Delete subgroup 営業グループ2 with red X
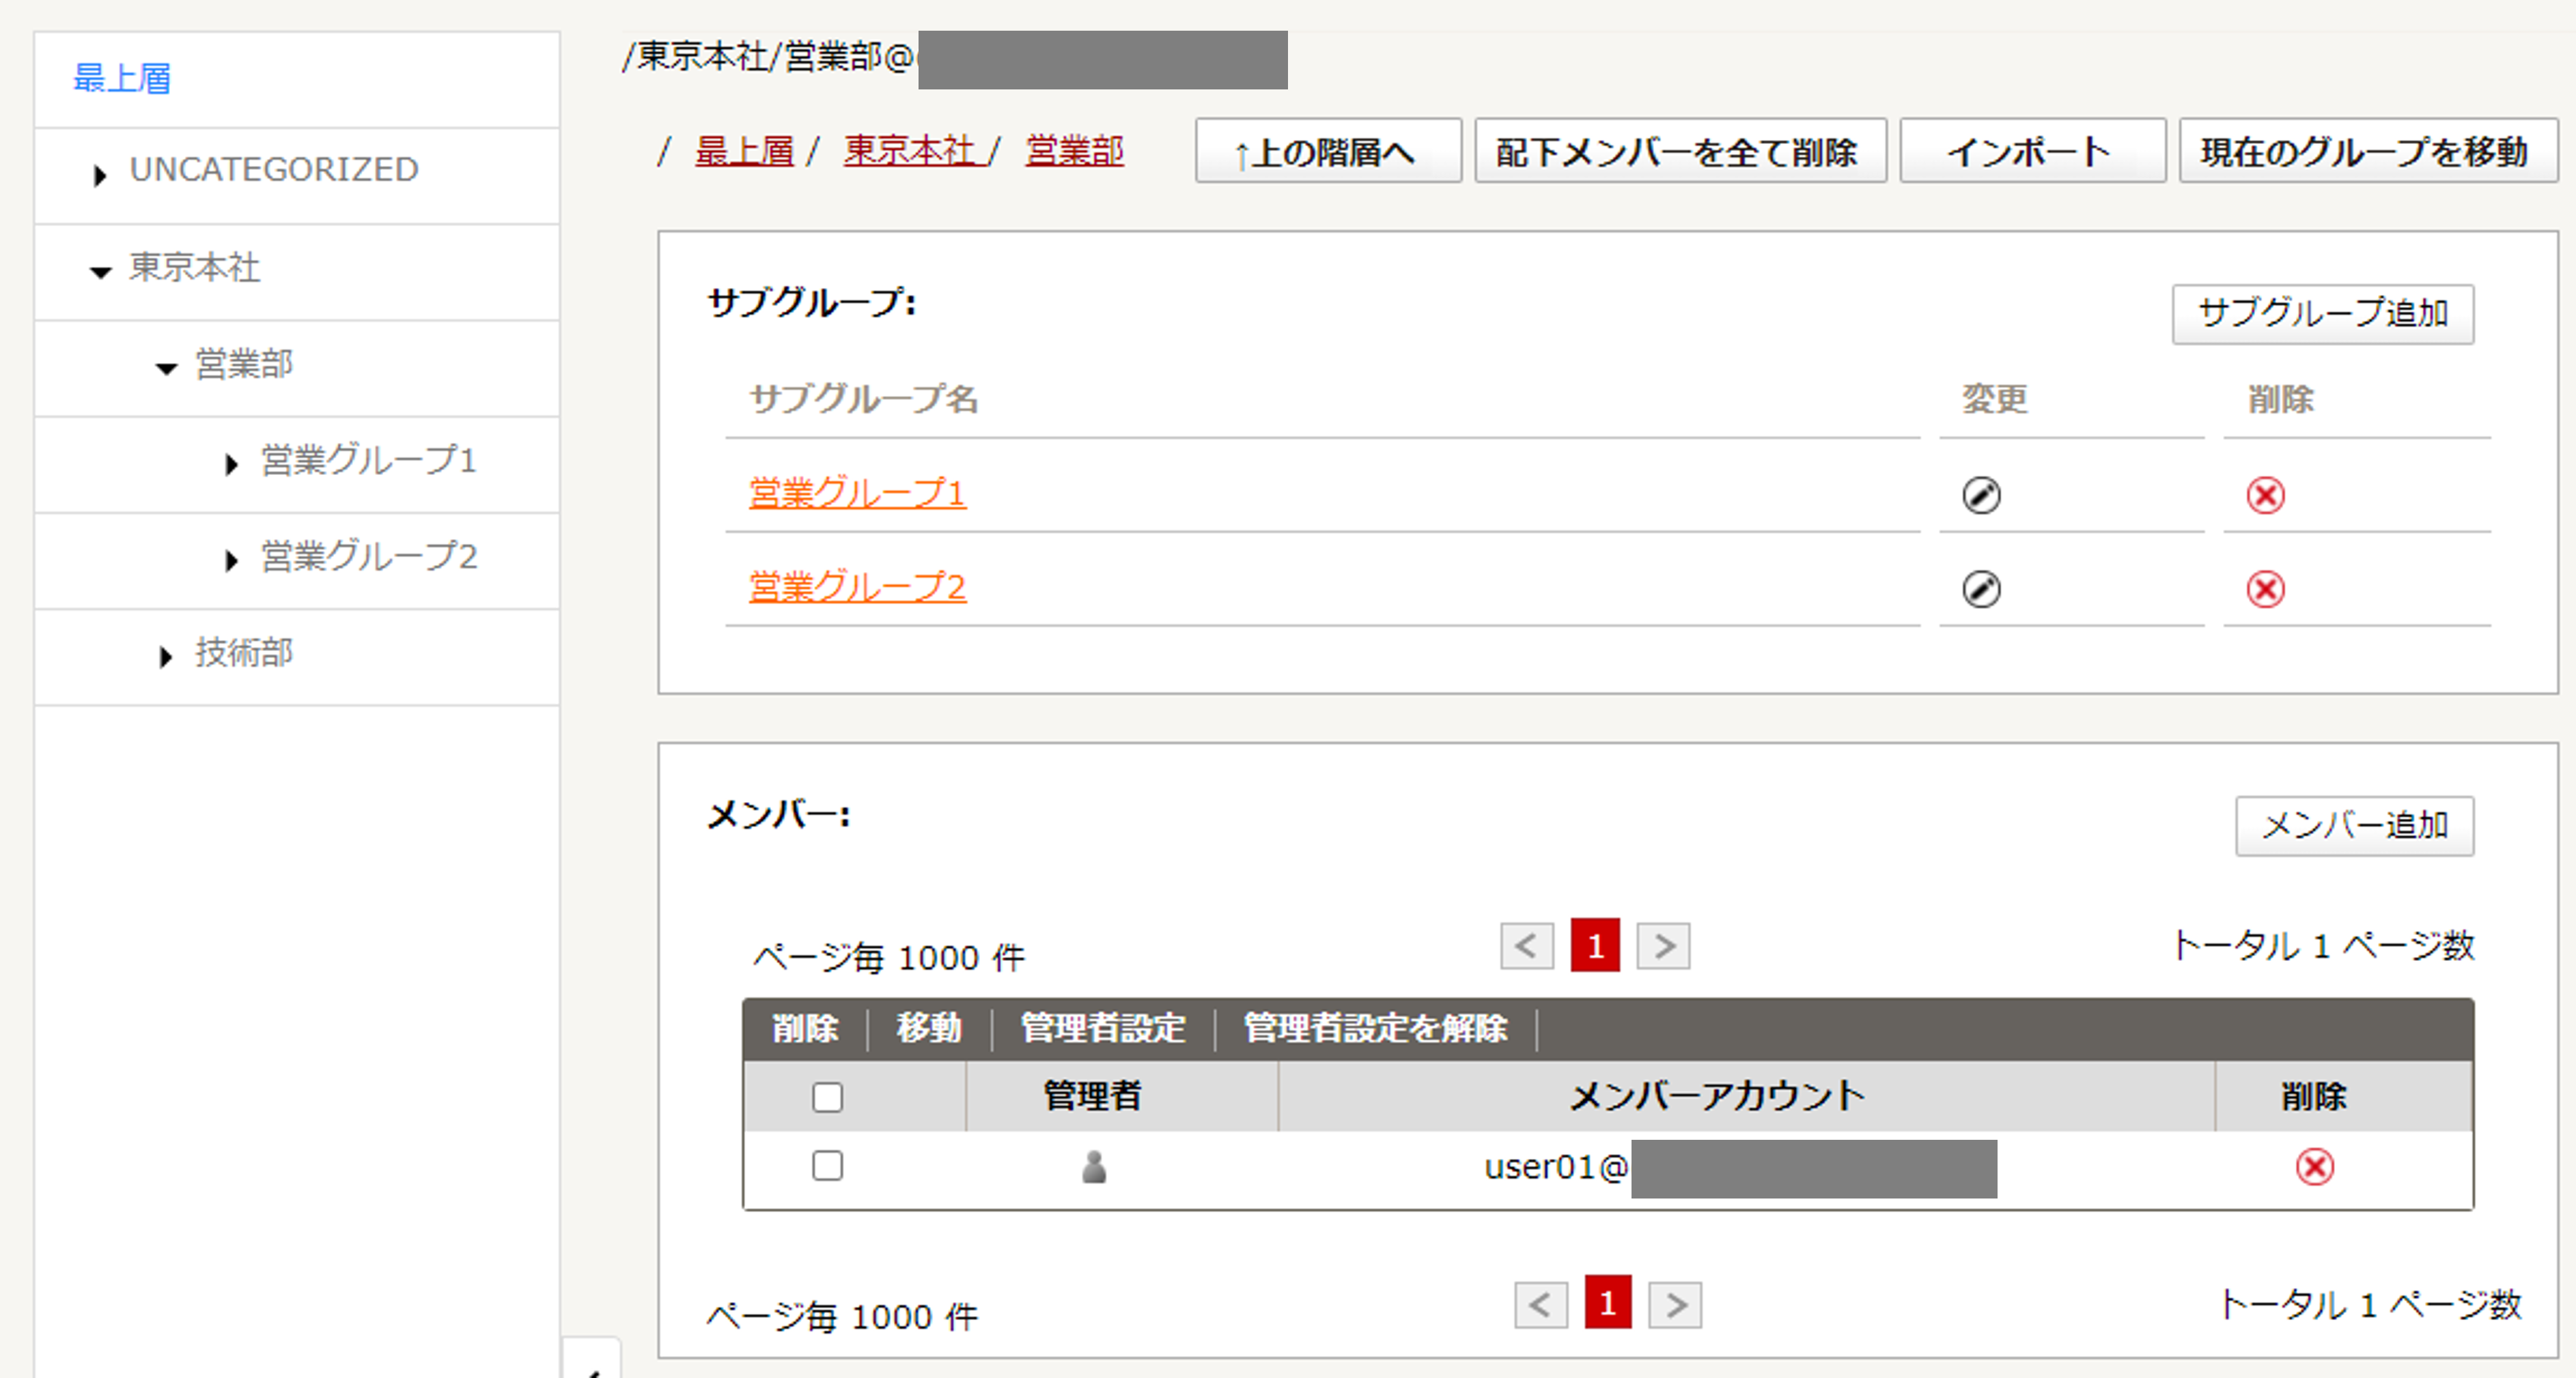The image size is (2576, 1378). 2265,588
